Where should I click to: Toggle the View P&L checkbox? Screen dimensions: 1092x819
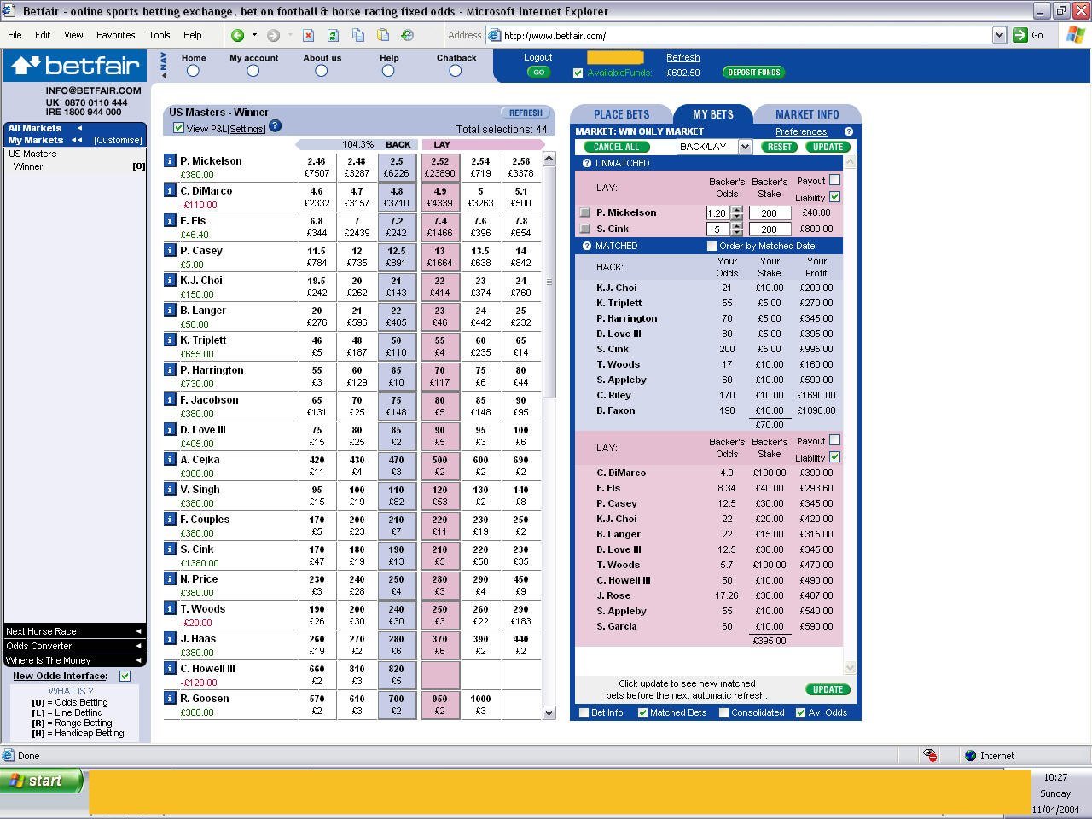[178, 128]
